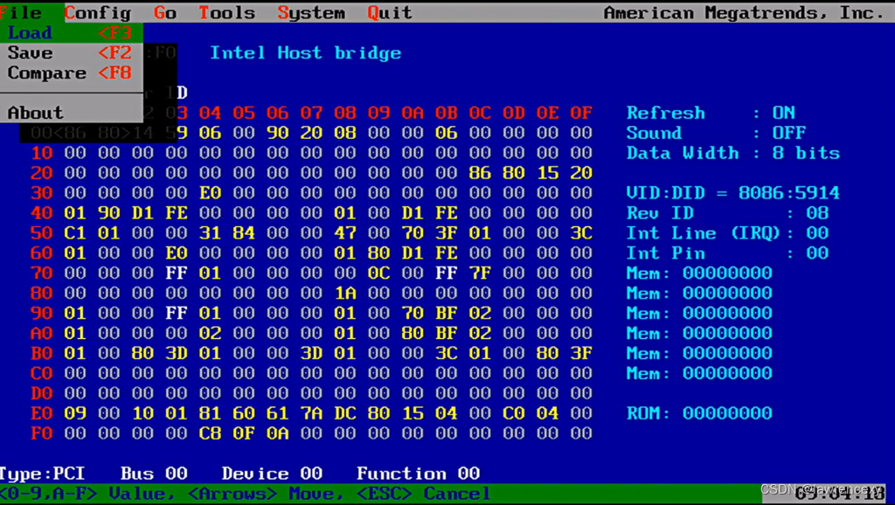The image size is (895, 505).
Task: Click the Type:PCI status entry
Action: pos(42,474)
